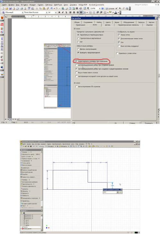Click the Justify alignment icon in Word

coord(81,13)
